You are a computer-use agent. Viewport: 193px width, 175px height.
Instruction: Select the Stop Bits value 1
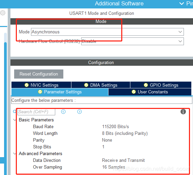[103, 147]
